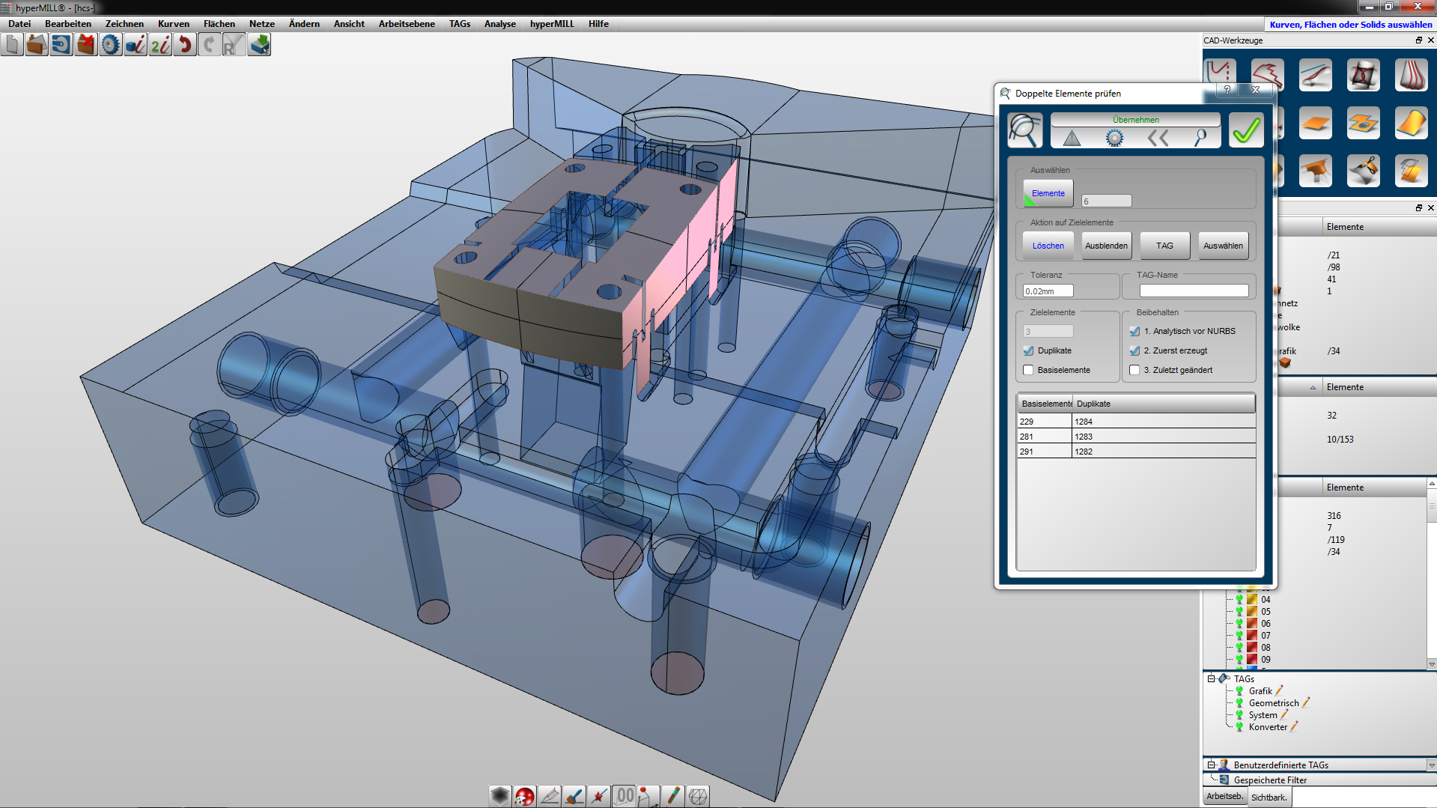This screenshot has height=808, width=1437.
Task: Collapse the TAGs tree node
Action: tap(1211, 679)
